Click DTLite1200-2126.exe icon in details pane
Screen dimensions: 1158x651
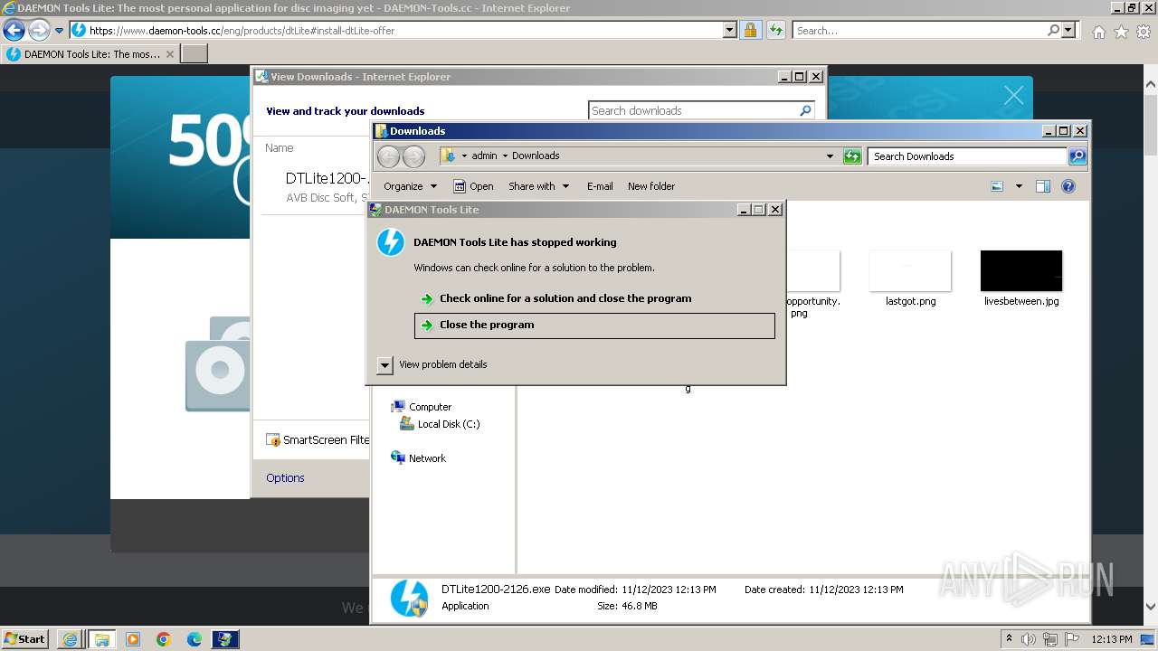coord(410,599)
